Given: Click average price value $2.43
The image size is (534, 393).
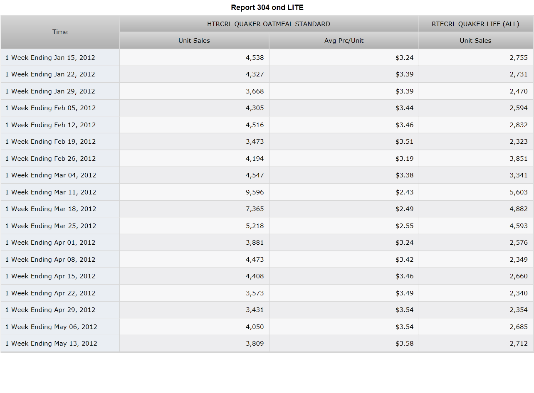Looking at the screenshot, I should (404, 192).
